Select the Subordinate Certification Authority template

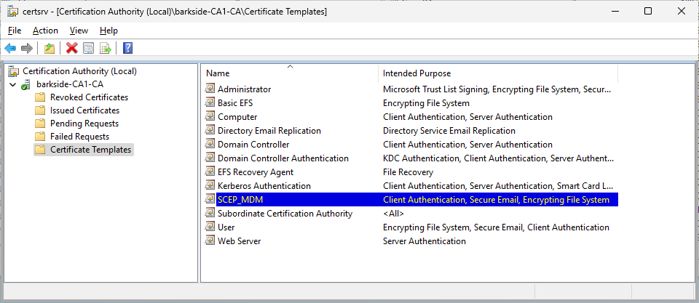(285, 214)
